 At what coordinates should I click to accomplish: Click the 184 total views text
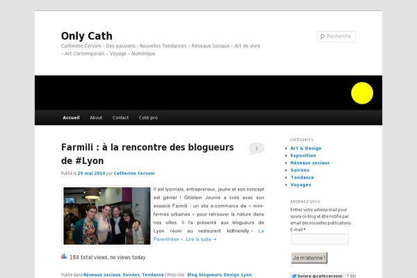click(108, 257)
